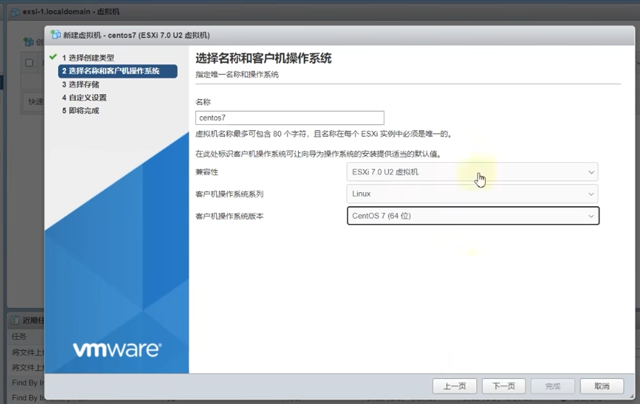Cancel the wizard with 取消 button
Image resolution: width=640 pixels, height=404 pixels.
pyautogui.click(x=602, y=386)
